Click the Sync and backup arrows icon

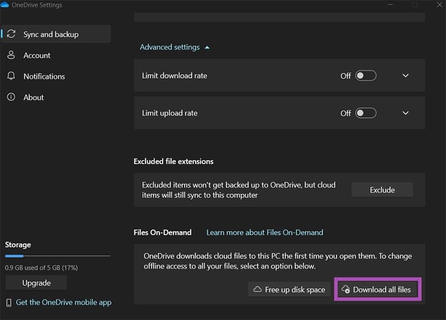11,35
